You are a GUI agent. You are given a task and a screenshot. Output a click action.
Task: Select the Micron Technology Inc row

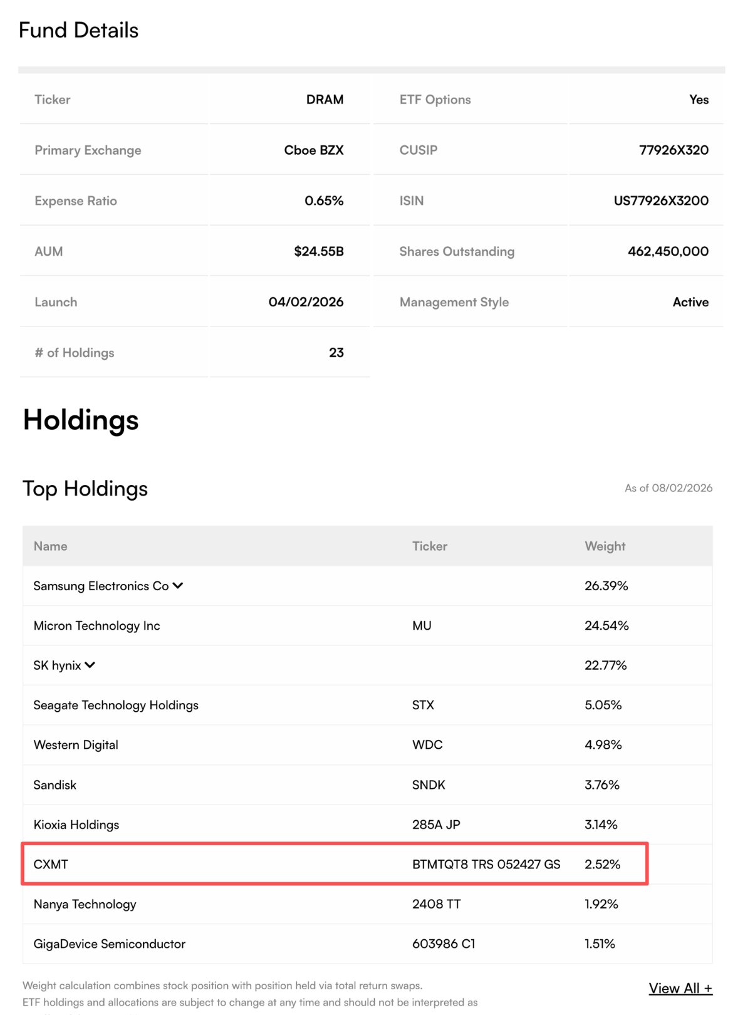tap(367, 625)
